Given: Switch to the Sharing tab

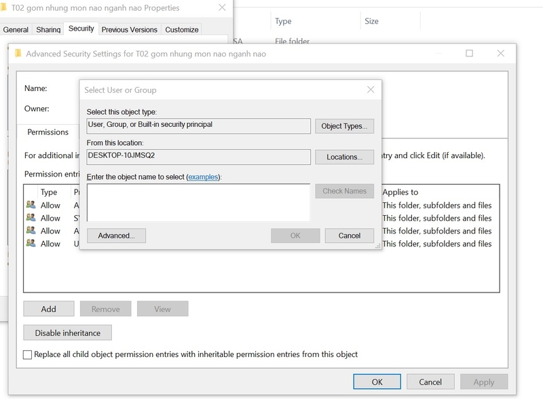Looking at the screenshot, I should pyautogui.click(x=48, y=30).
